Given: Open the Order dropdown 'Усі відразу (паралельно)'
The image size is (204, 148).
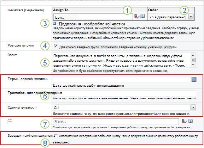Looking at the screenshot, I should (191, 17).
